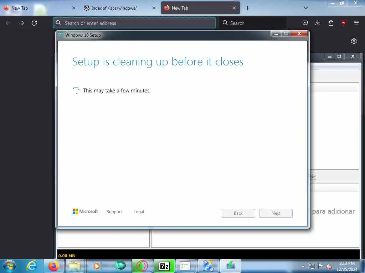Minimize the background window behind Setup

click(330, 57)
